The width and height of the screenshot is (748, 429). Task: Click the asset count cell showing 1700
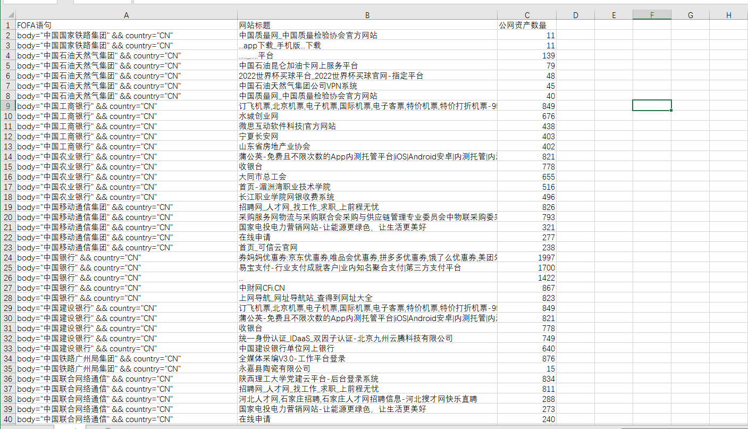(x=527, y=267)
